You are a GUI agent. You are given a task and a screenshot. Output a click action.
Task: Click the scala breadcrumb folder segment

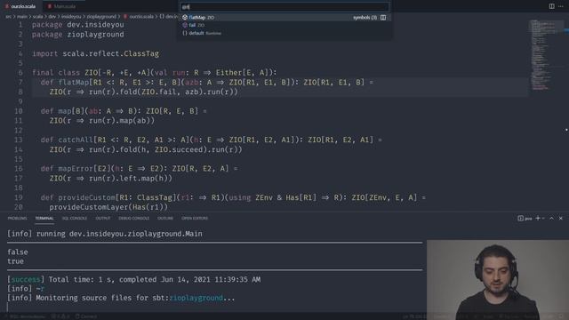pyautogui.click(x=37, y=16)
